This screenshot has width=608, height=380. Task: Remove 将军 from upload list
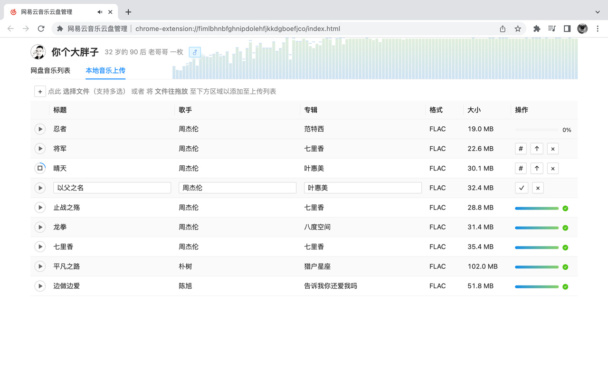[552, 148]
